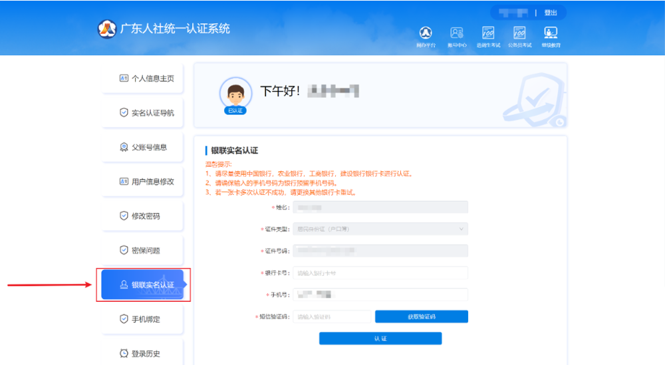Select 父账号信息 from the sidebar
Screen dimensions: 665x365
coord(142,147)
